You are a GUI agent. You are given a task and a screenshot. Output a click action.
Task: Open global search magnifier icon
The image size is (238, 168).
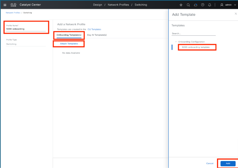tap(188, 5)
